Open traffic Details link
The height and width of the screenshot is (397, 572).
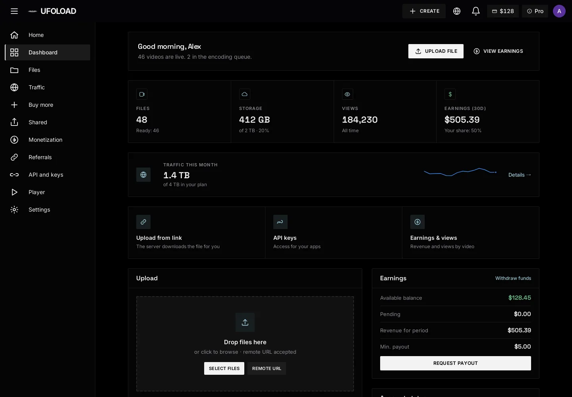point(520,175)
